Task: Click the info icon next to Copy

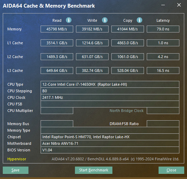Action: (x=139, y=20)
